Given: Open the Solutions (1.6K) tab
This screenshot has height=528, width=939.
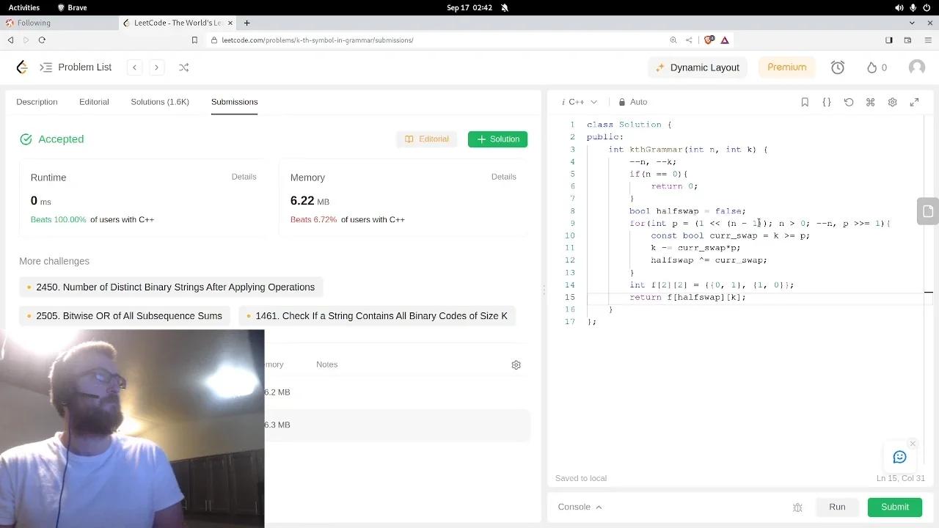Looking at the screenshot, I should tap(160, 102).
